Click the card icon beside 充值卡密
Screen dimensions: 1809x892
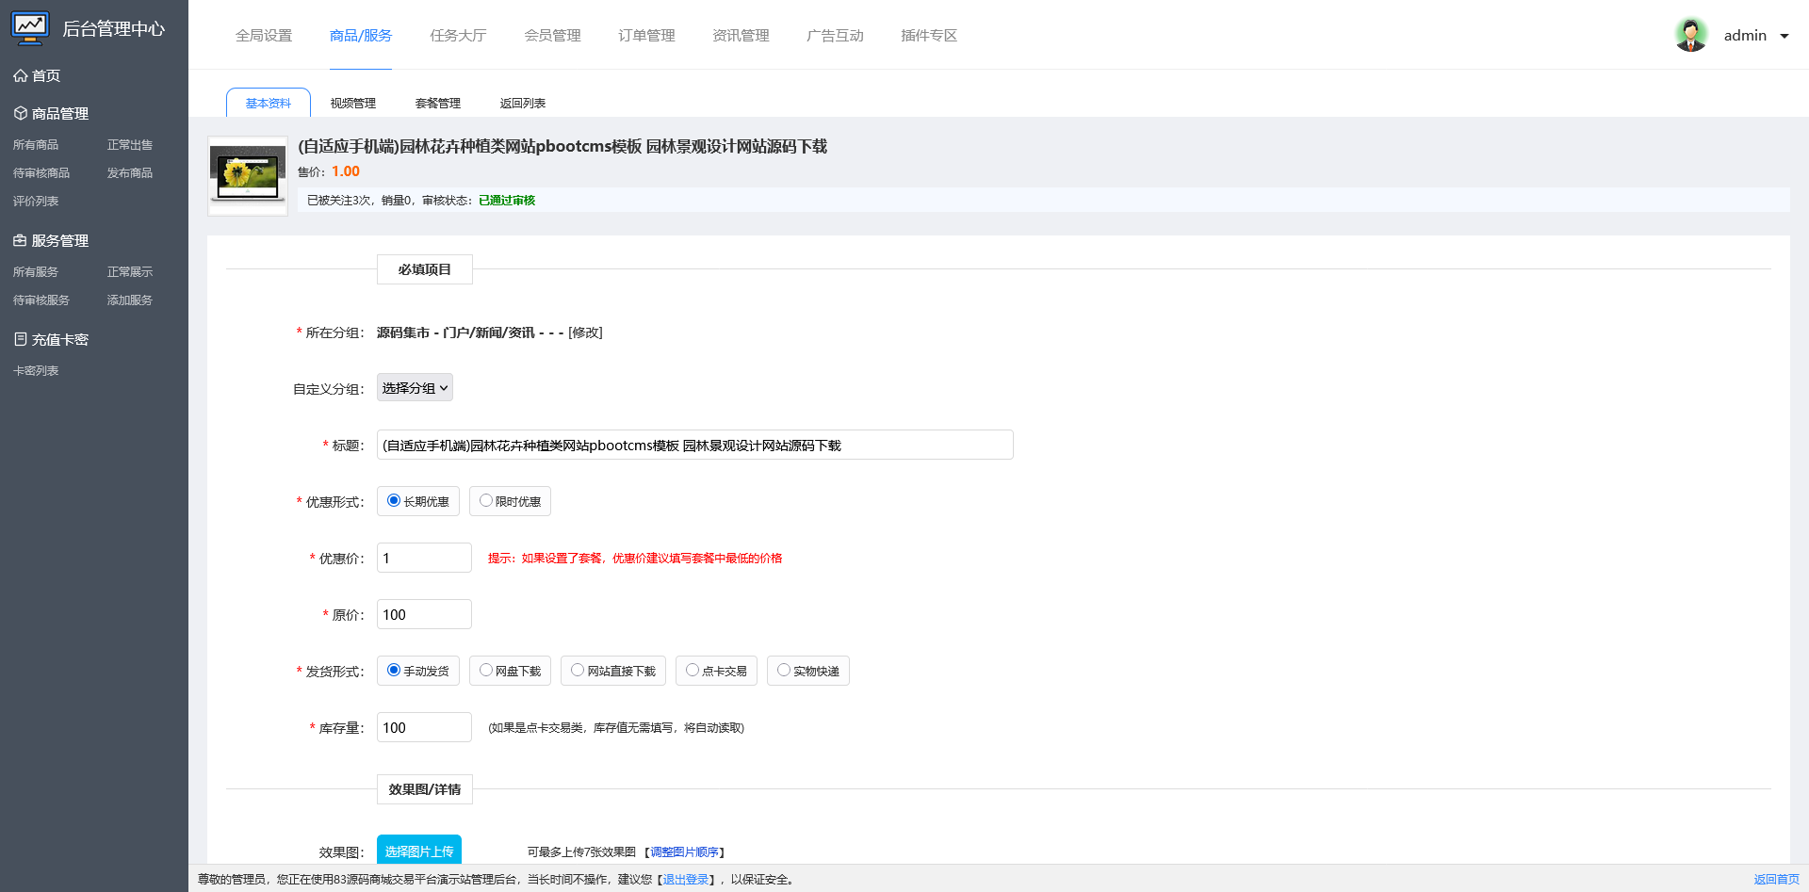click(x=20, y=339)
